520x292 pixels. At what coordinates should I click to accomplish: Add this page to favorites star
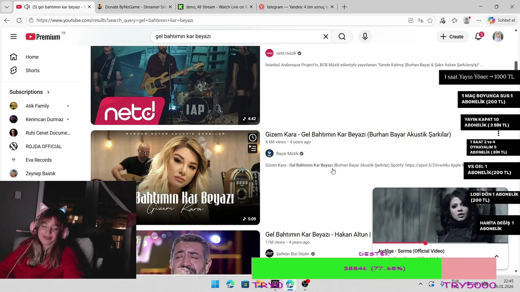(430, 20)
